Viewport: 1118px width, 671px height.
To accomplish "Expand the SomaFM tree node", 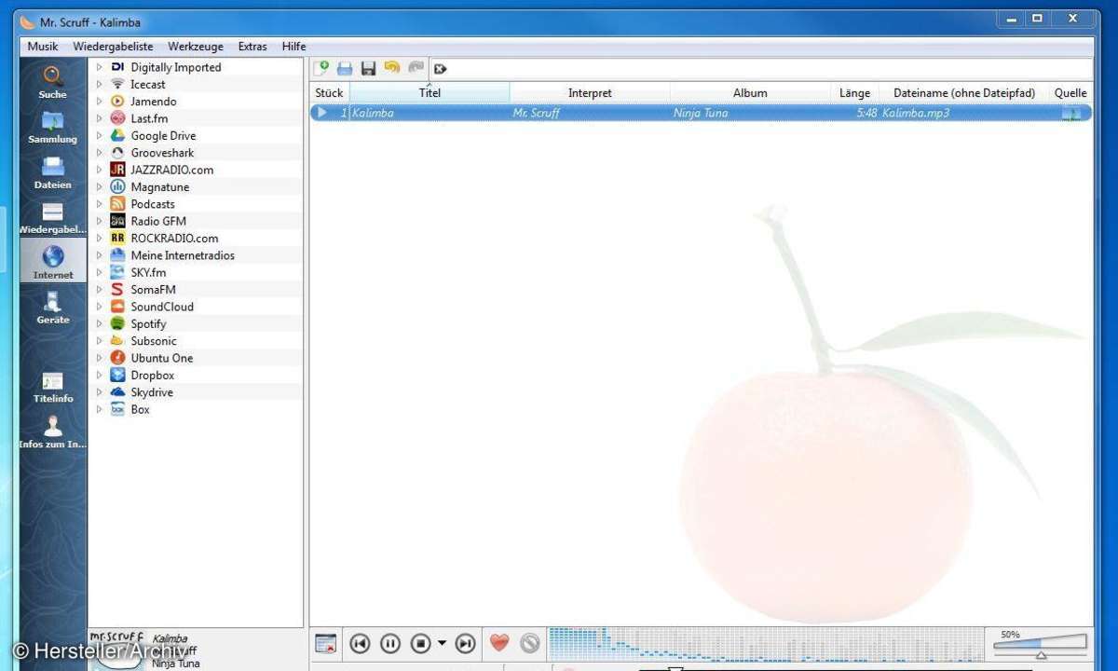I will coord(99,290).
